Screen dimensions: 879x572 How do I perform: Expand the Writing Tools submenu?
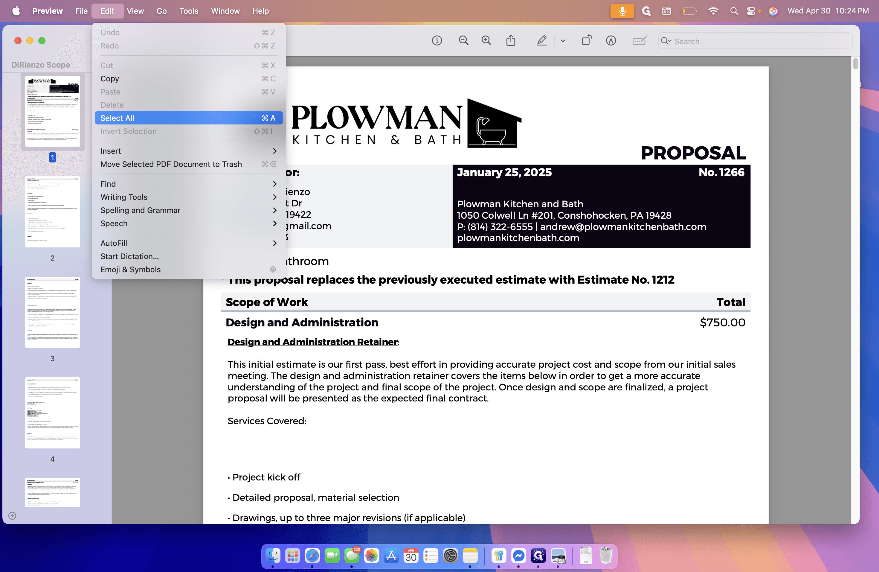click(x=189, y=197)
